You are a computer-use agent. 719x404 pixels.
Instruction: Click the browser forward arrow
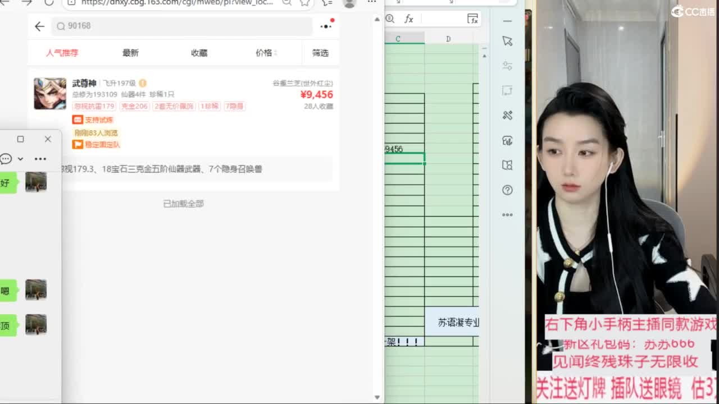tap(26, 2)
